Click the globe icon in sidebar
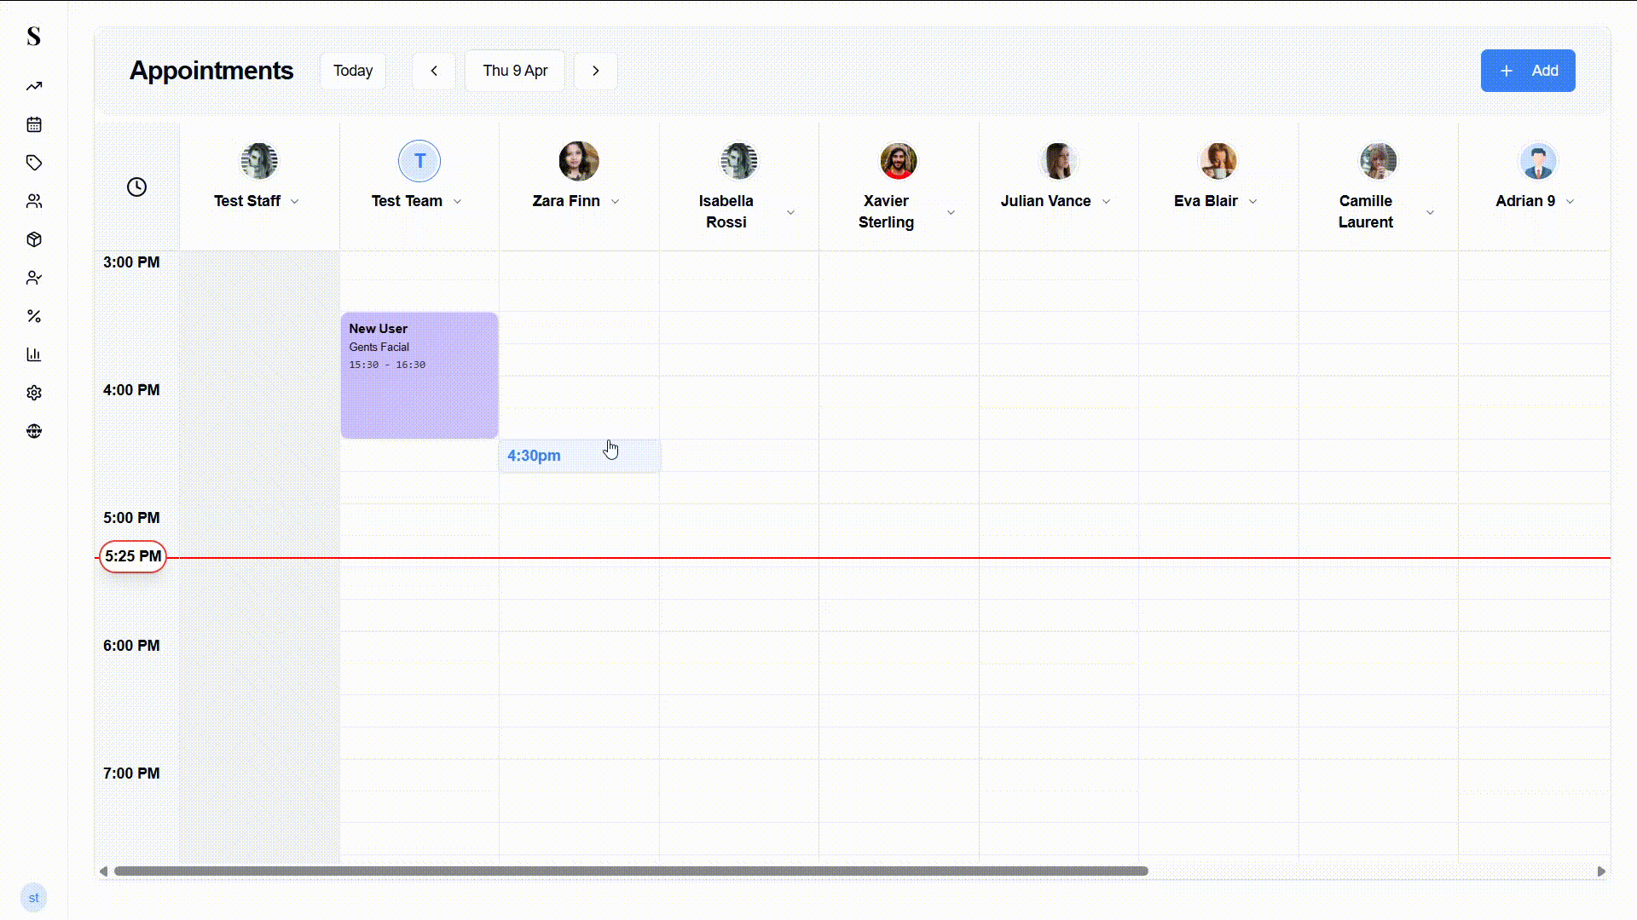Screen dimensions: 1637x920 point(34,431)
